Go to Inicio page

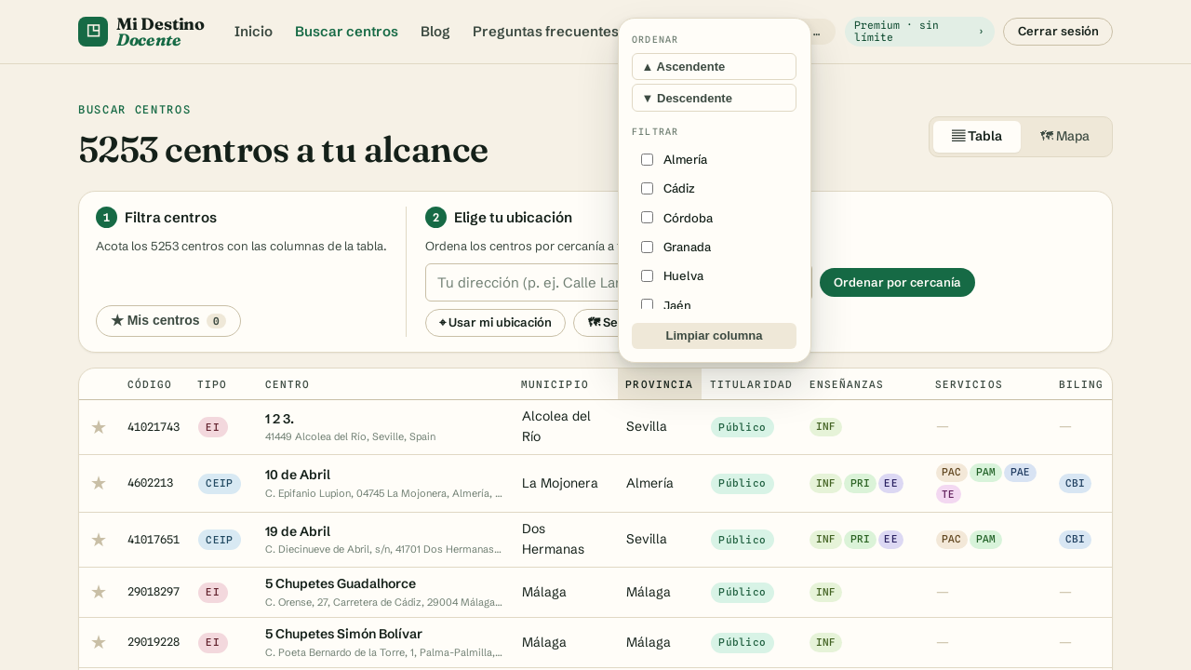point(253,32)
